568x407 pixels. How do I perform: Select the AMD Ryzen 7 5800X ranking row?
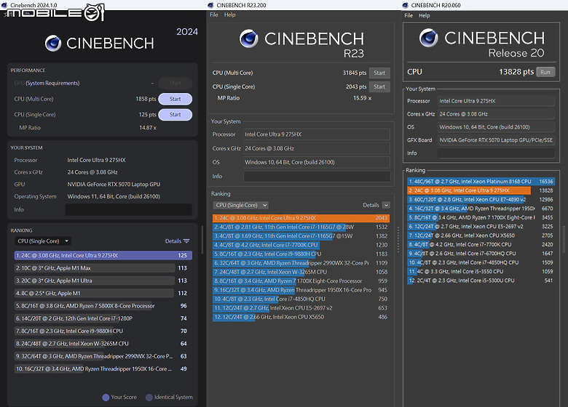[x=103, y=306]
